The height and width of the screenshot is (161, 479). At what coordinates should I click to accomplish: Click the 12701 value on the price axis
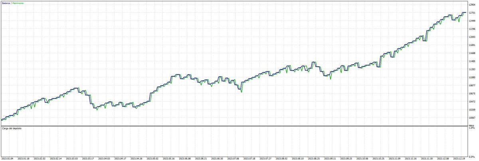(472, 13)
